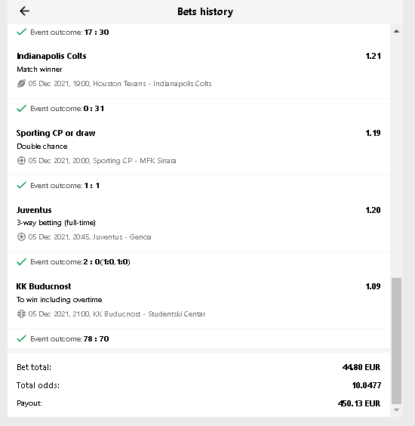The width and height of the screenshot is (415, 426).
Task: Click green checkmark next to outcome 17 : 30
Action: point(21,32)
